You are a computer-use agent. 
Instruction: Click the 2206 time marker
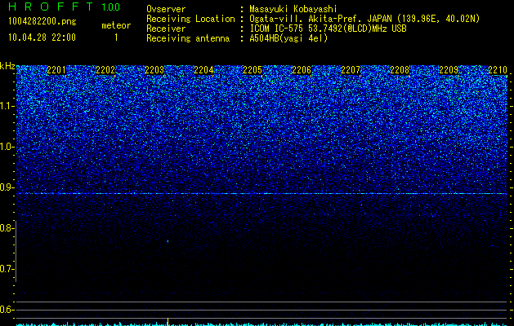302,70
